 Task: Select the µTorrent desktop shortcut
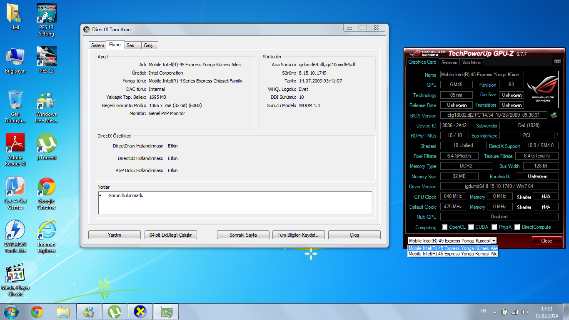[x=46, y=147]
